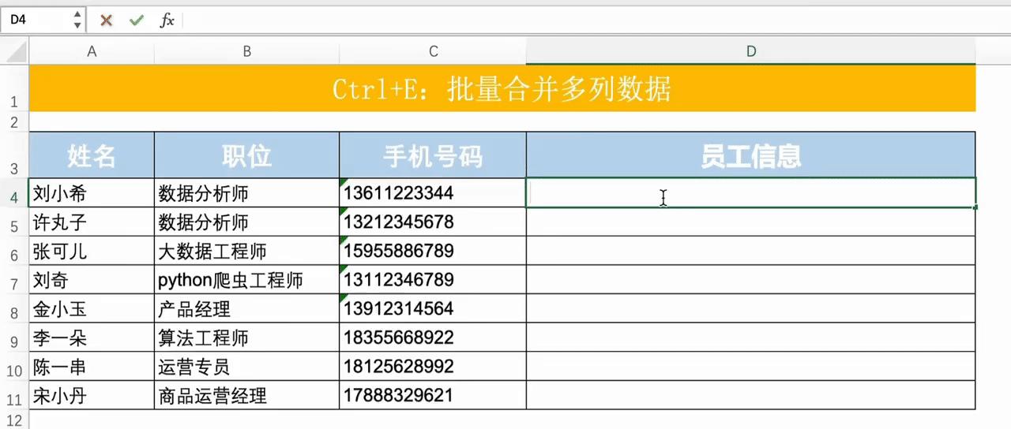Select the cell containing 金小玉

click(x=92, y=309)
